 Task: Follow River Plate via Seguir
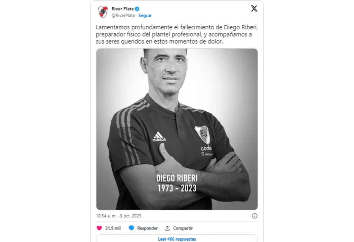tap(145, 15)
